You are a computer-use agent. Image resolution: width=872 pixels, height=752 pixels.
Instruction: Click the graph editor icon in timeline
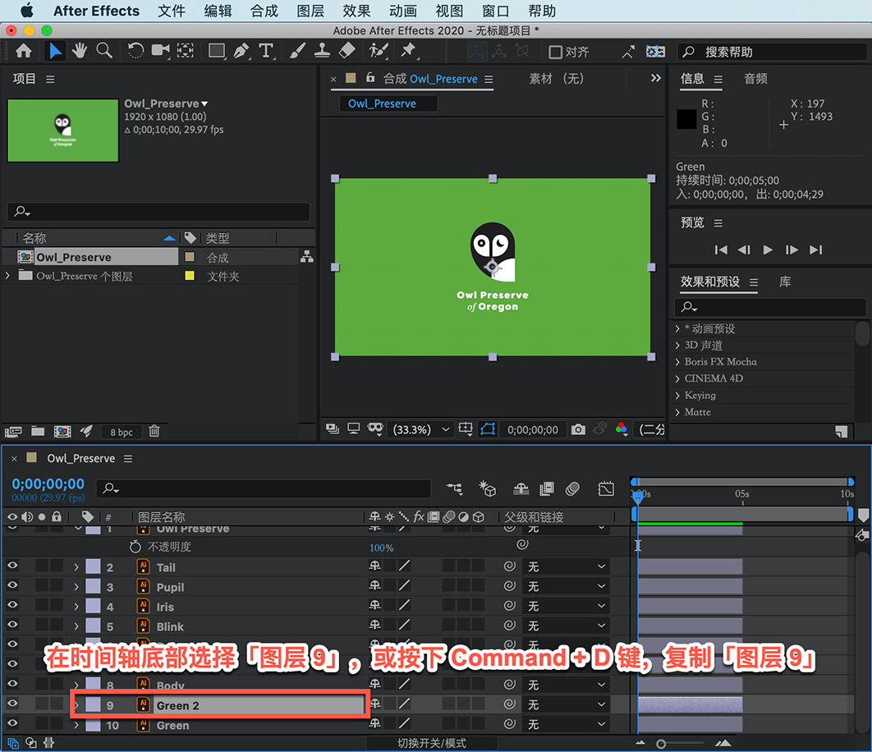pos(606,489)
